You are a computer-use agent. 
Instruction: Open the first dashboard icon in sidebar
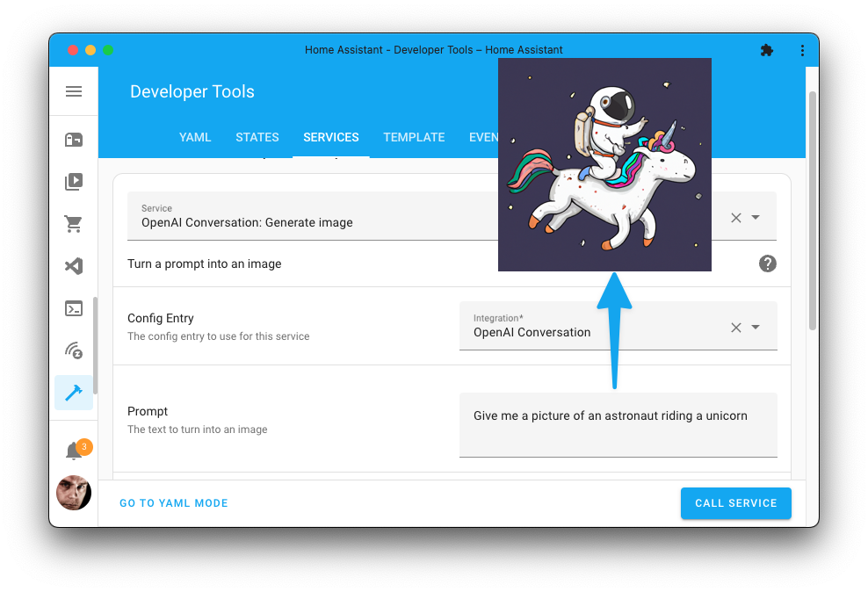74,139
